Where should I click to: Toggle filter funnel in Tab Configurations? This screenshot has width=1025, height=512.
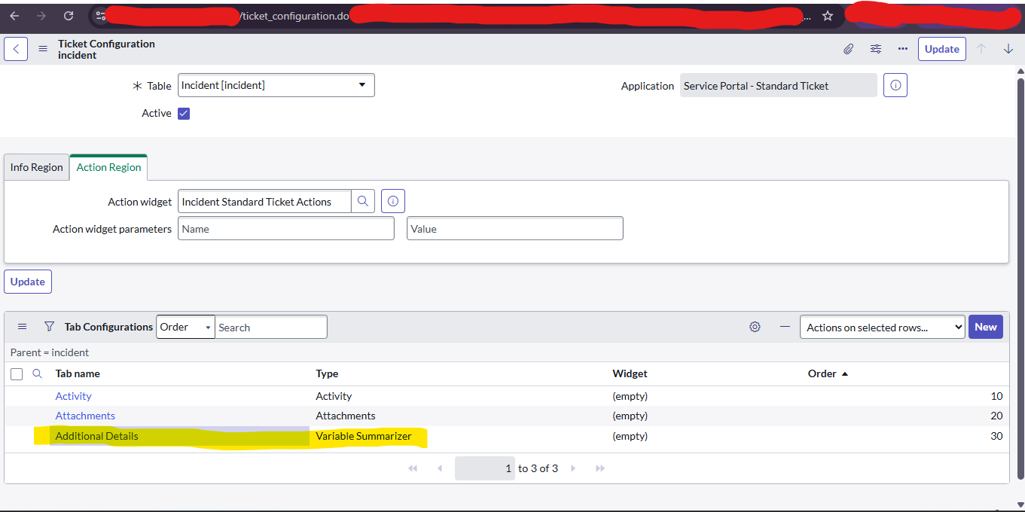(49, 327)
